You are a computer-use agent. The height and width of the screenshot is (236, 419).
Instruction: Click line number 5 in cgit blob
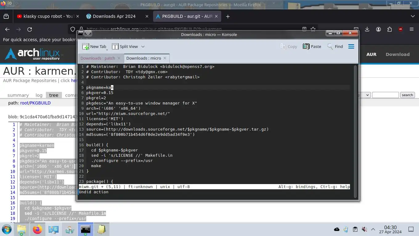click(14, 145)
